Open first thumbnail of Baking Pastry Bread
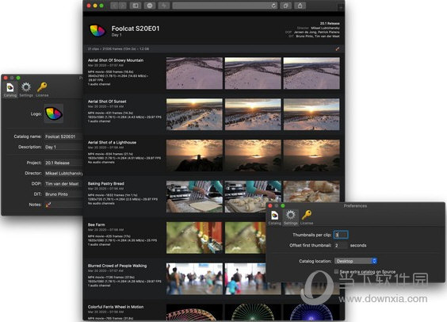This screenshot has height=322, width=447. click(x=194, y=197)
